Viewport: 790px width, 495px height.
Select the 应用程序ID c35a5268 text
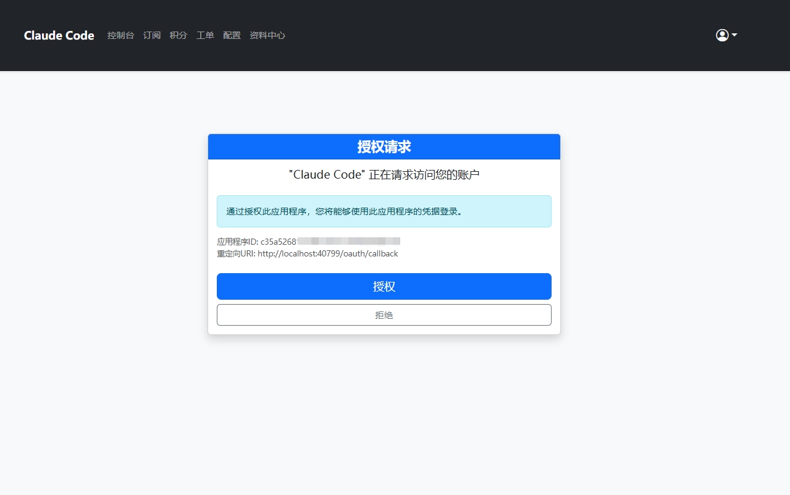coord(308,241)
